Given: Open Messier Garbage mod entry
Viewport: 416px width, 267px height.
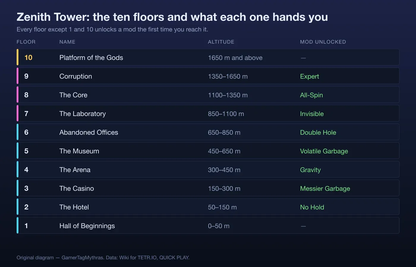Looking at the screenshot, I should pos(325,188).
